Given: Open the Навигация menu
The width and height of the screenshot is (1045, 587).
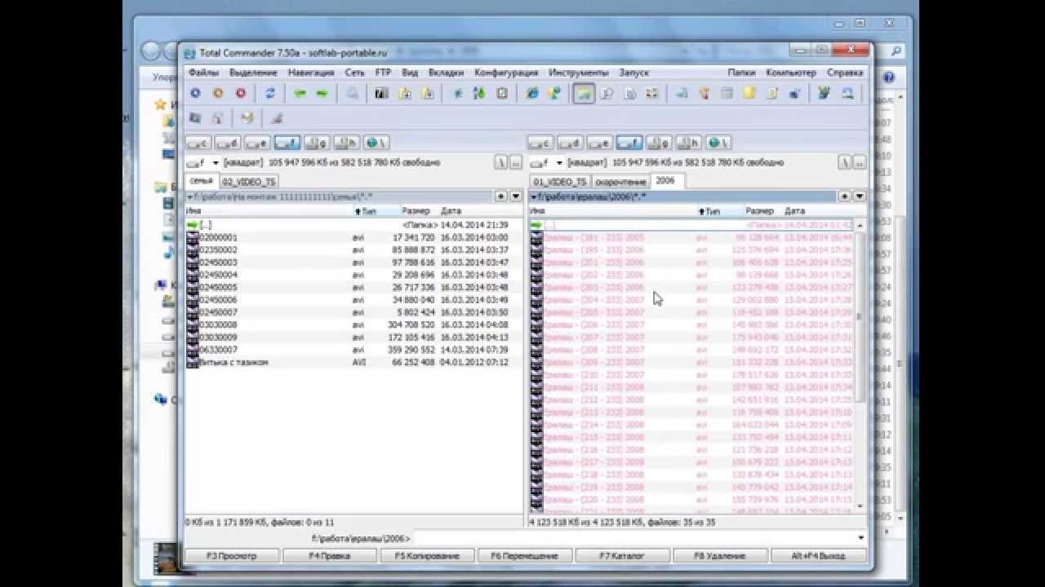Looking at the screenshot, I should 311,73.
